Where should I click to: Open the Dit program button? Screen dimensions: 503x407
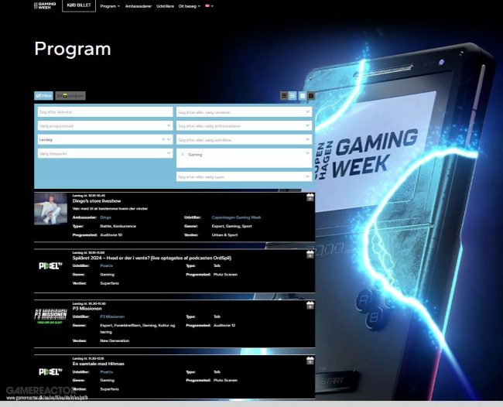(x=70, y=96)
